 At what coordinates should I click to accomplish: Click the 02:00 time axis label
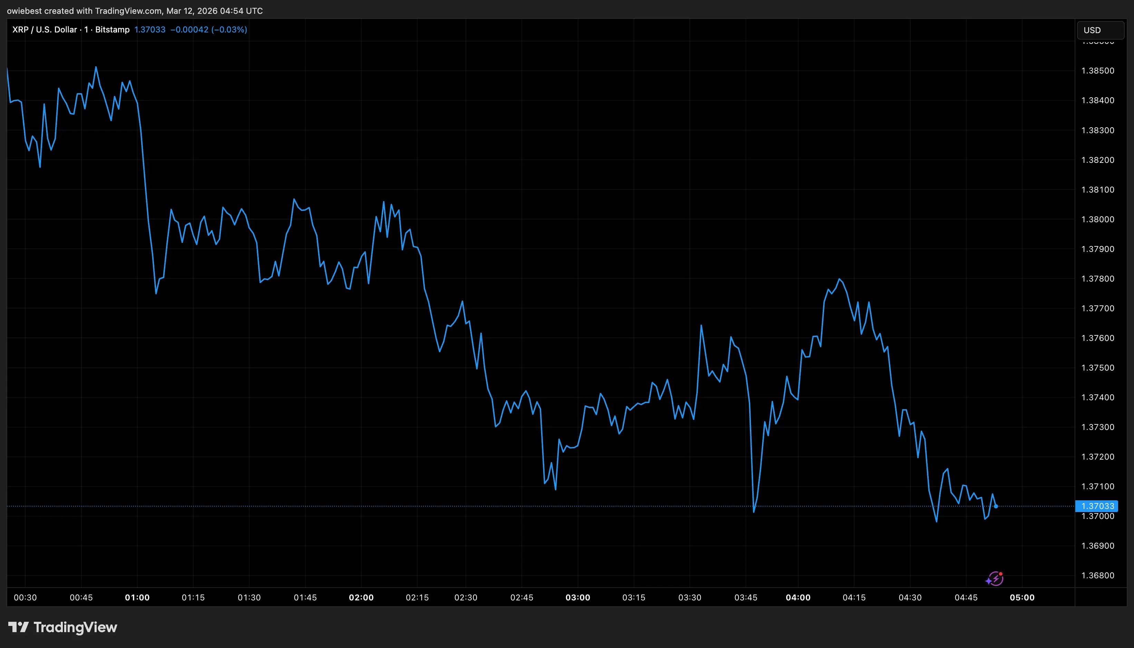pos(361,598)
